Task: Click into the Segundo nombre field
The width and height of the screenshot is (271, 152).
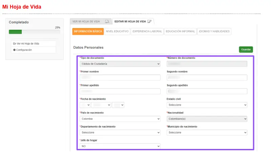Action: 207,78
